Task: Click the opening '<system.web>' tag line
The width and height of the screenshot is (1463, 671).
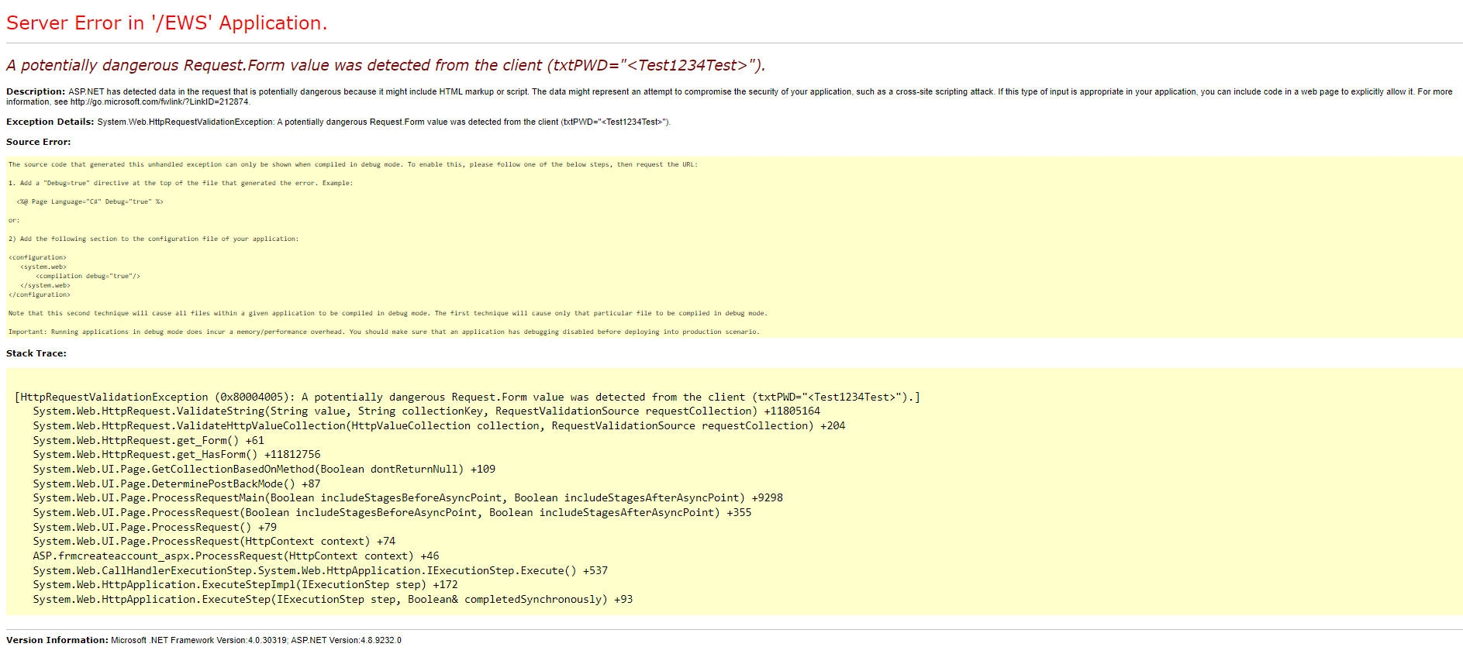Action: (43, 267)
